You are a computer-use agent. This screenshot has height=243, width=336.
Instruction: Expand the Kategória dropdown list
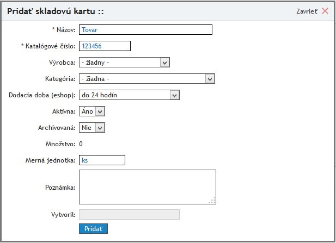(x=147, y=79)
